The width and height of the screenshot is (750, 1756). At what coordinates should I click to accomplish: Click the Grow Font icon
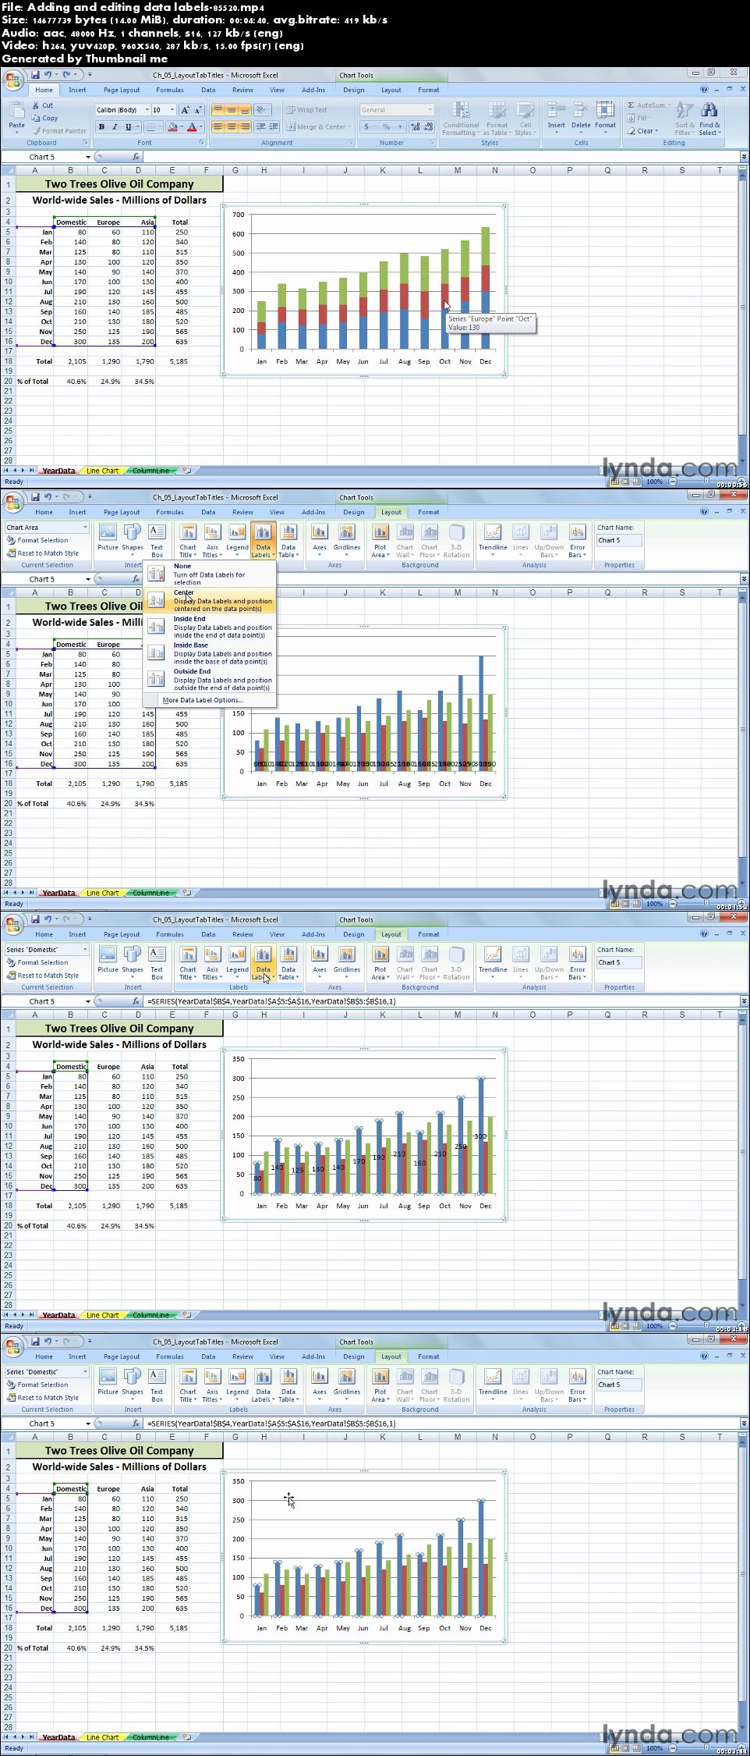185,110
